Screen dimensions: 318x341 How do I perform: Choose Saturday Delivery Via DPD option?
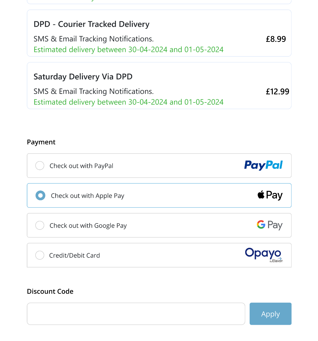point(83,77)
